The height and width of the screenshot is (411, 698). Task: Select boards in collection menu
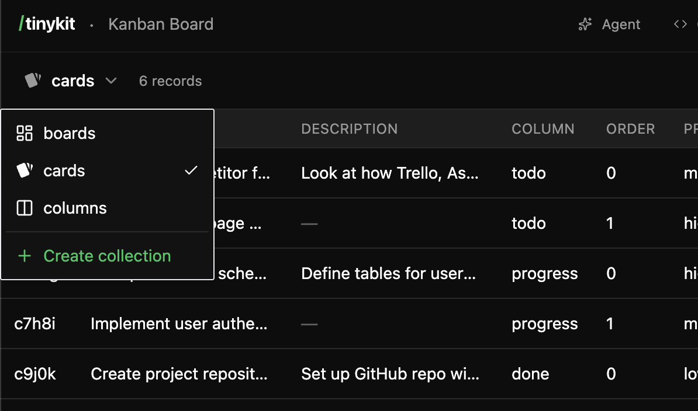coord(108,133)
